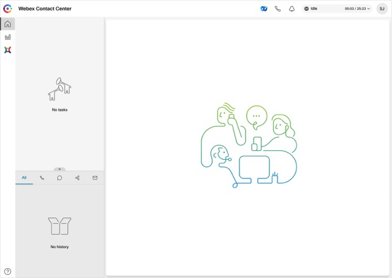
Task: Click the 00:03 / 25:23 state timer
Action: [355, 9]
